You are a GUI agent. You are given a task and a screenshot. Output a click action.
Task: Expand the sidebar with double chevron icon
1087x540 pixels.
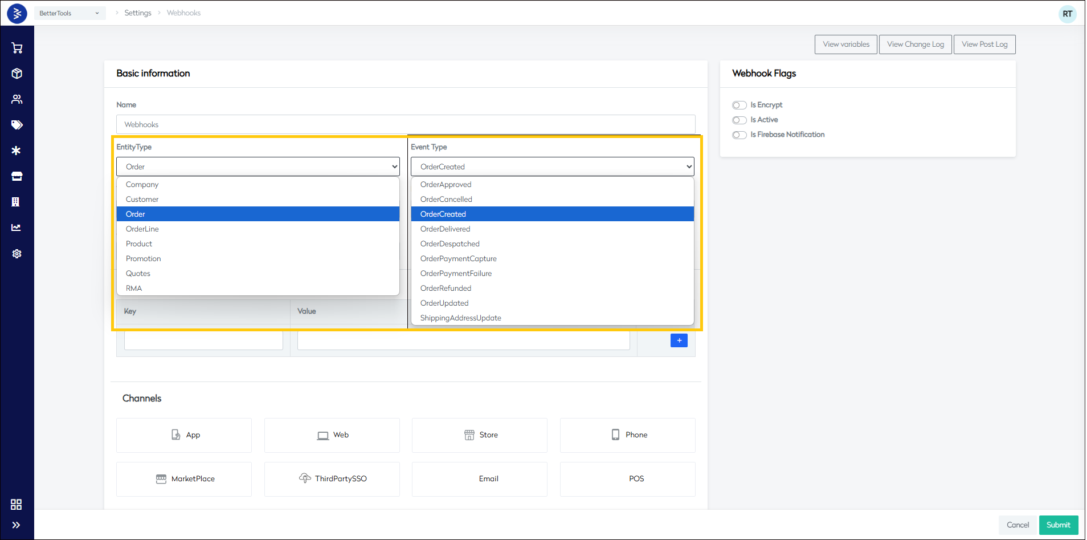[x=16, y=525]
